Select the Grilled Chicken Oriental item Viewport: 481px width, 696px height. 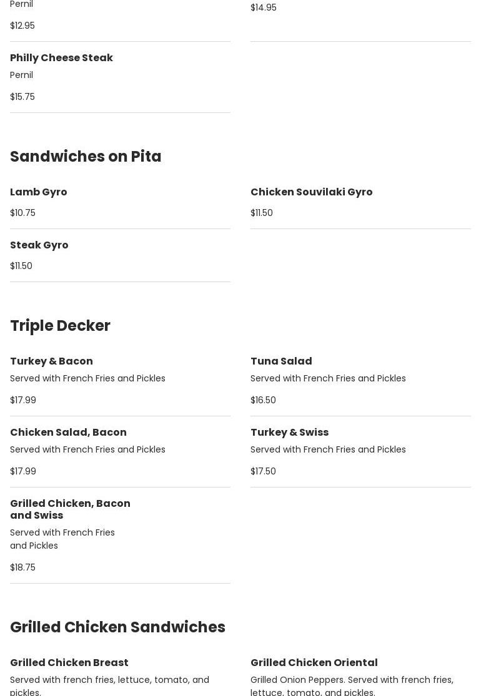point(314,662)
